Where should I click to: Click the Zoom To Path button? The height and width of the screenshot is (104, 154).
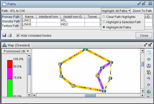click(142, 11)
